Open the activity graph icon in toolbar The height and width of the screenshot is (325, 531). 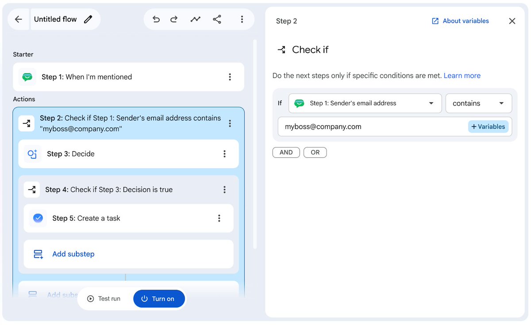195,19
